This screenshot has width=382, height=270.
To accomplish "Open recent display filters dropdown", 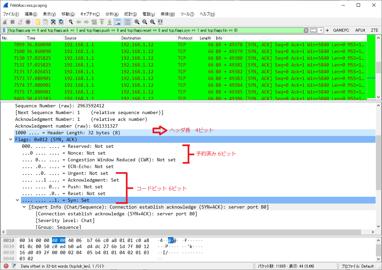I will tap(321, 30).
